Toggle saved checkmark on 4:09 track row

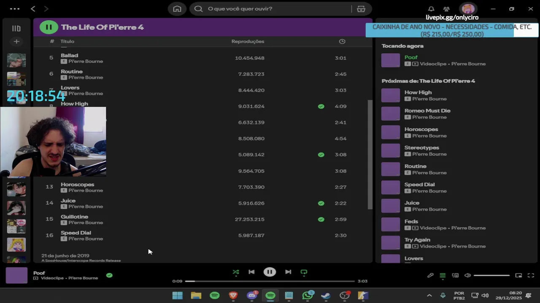tap(321, 106)
